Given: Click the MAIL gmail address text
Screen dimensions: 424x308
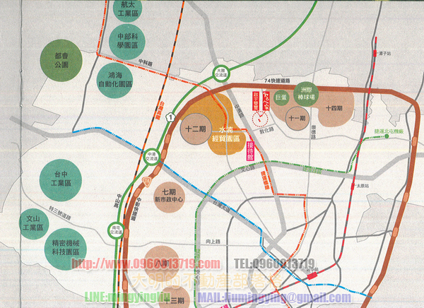Looking at the screenshot, I should 263,299.
